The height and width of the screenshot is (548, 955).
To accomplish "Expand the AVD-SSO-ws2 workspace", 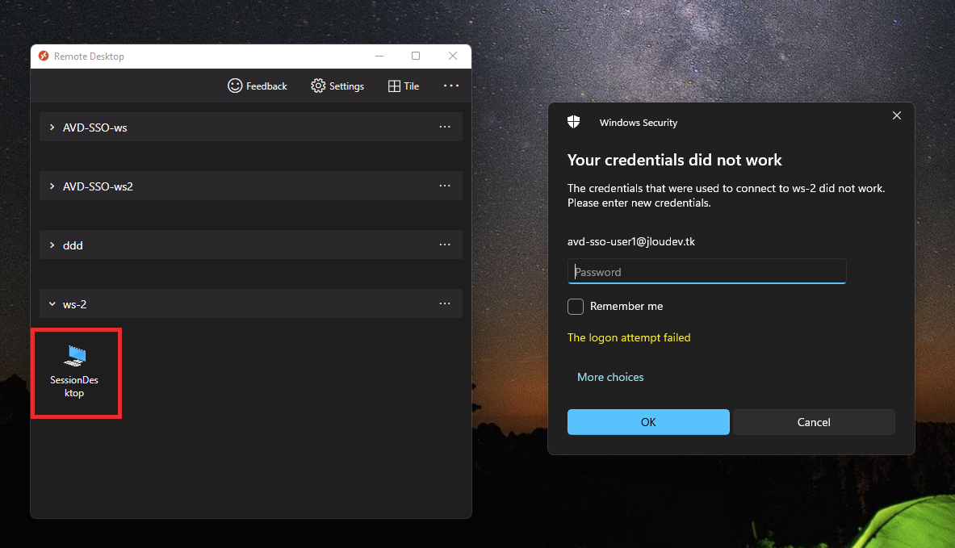I will [x=52, y=186].
